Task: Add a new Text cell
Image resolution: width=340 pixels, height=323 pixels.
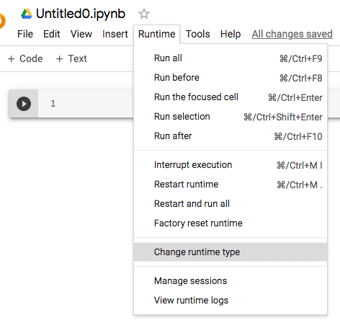Action: [x=71, y=58]
